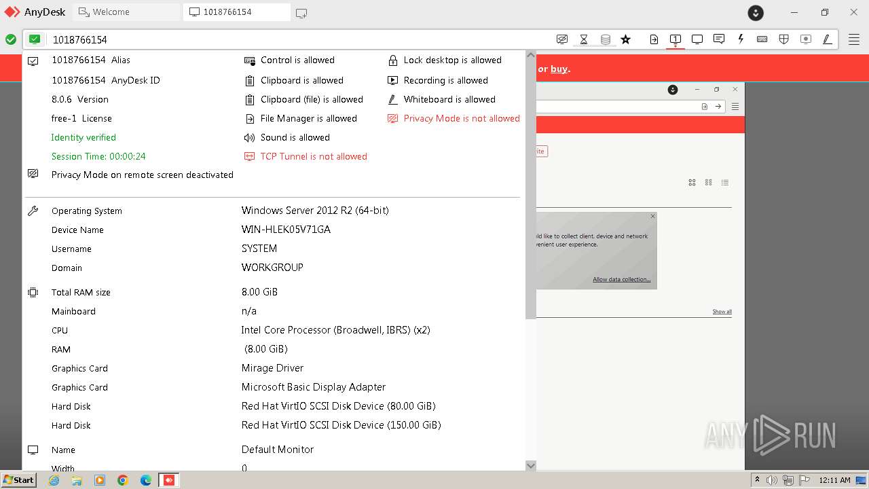Image resolution: width=869 pixels, height=489 pixels.
Task: Click 'Microsoft Basic Display Adapter' value
Action: [x=314, y=387]
